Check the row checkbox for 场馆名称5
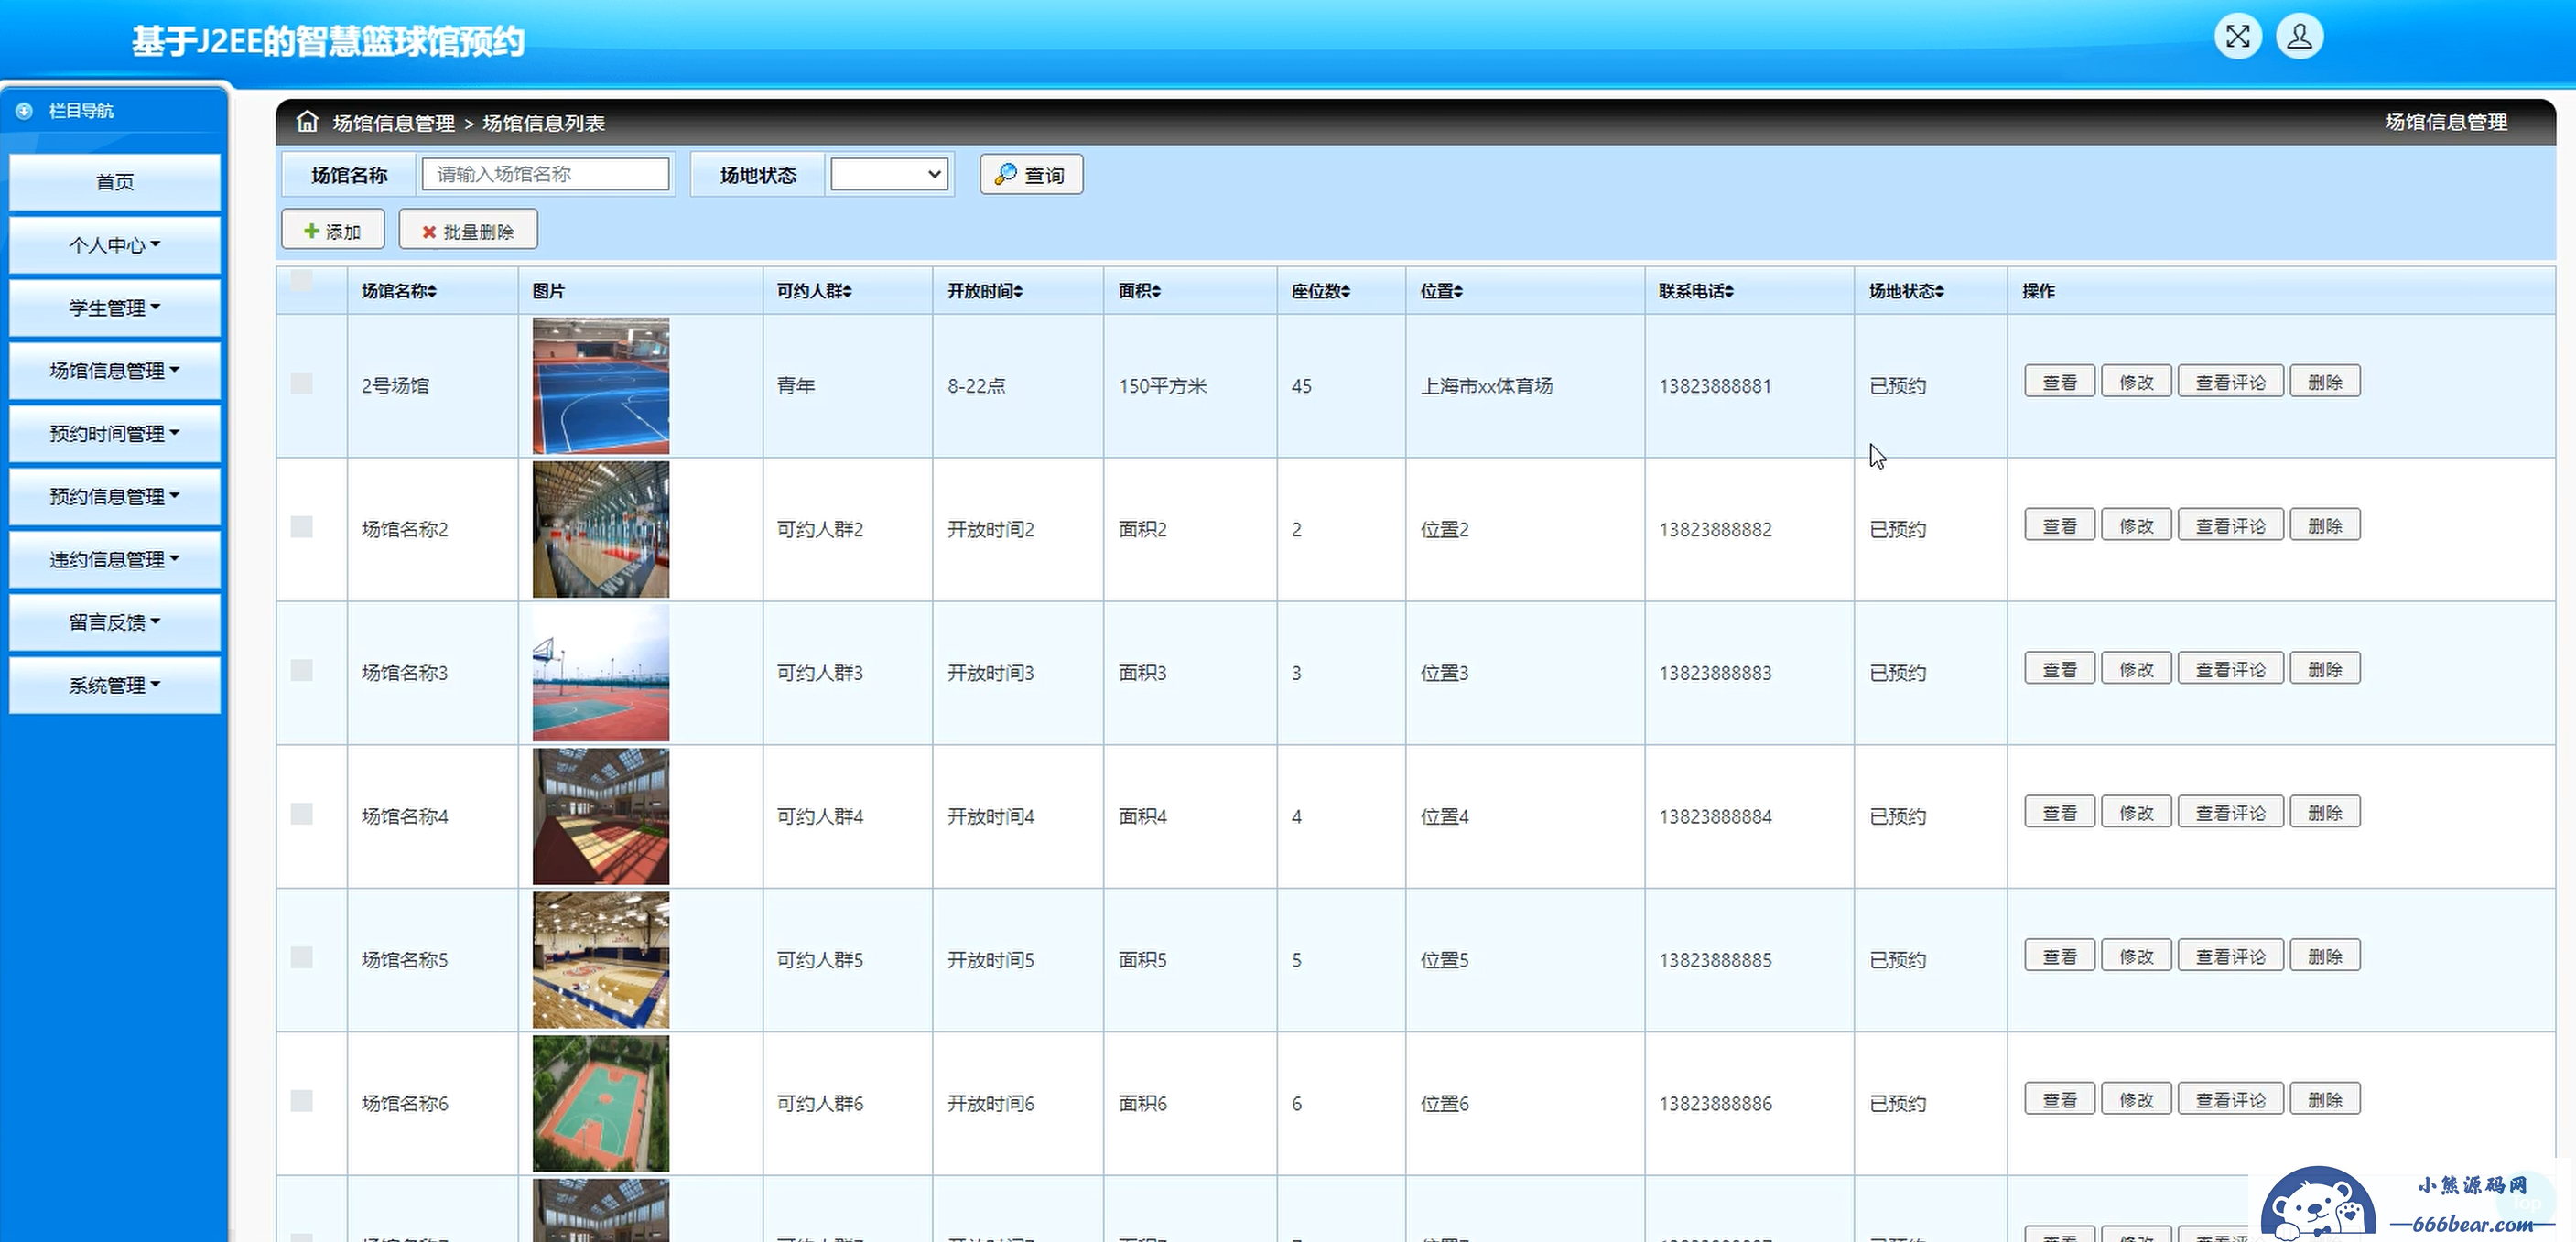 pyautogui.click(x=301, y=957)
